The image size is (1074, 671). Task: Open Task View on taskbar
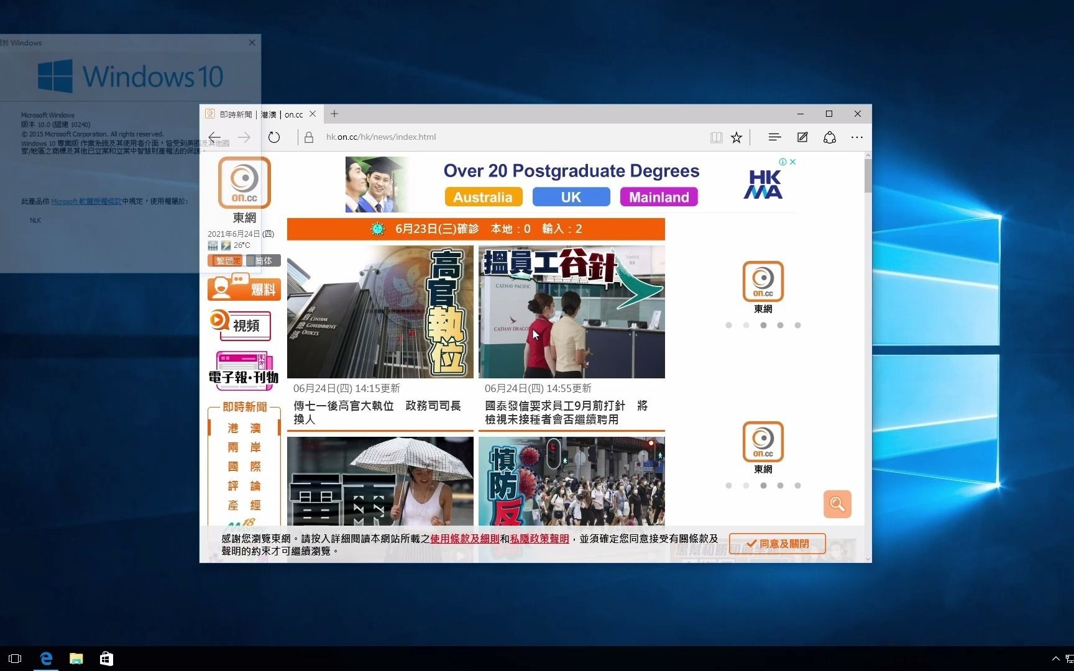15,659
